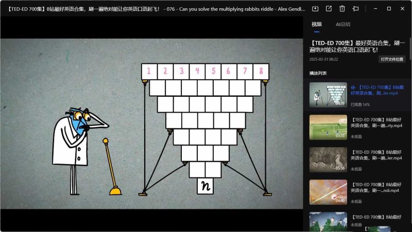Viewport: 412px width, 232px height.
Task: Switch to the AI总结 tab
Action: click(x=343, y=24)
